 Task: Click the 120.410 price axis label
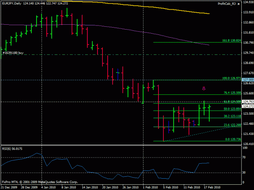[x=248, y=144]
